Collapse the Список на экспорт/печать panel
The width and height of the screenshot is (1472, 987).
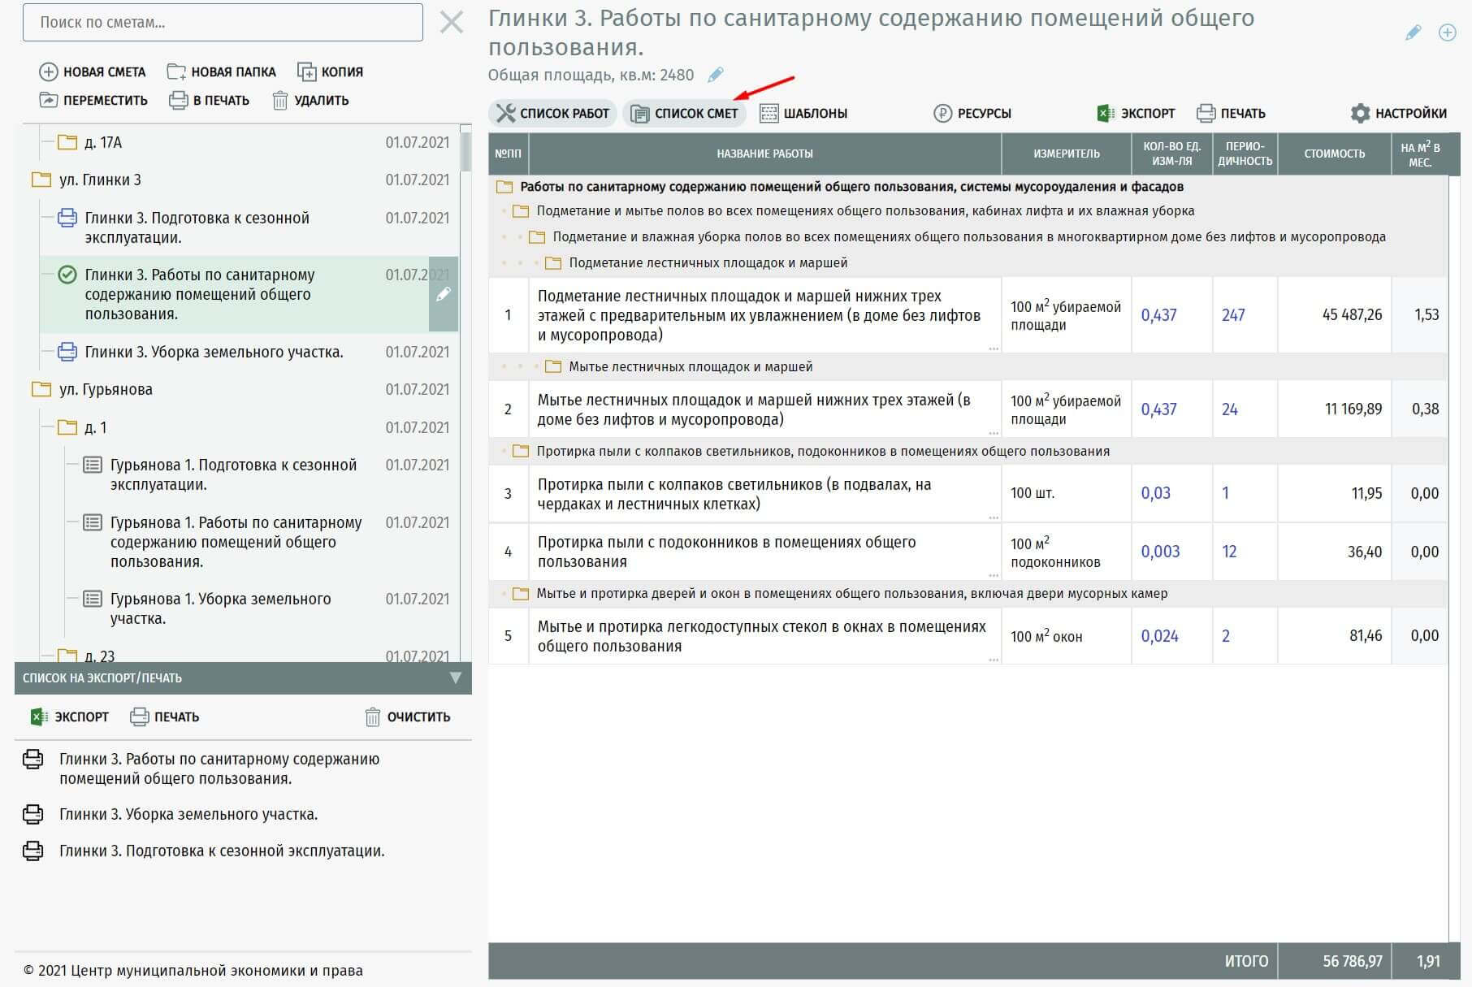coord(455,677)
